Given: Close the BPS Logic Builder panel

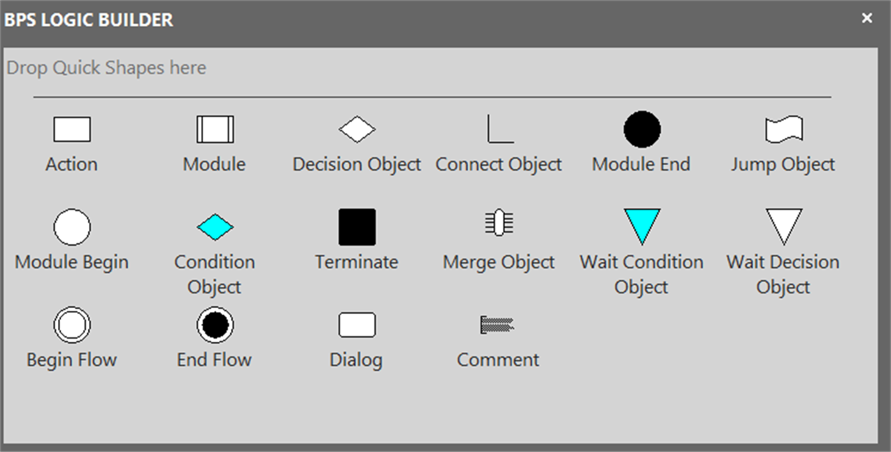Looking at the screenshot, I should pos(867,18).
